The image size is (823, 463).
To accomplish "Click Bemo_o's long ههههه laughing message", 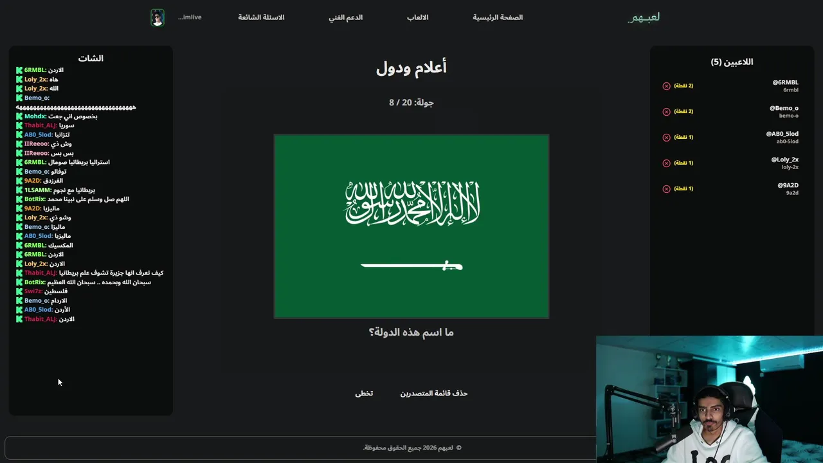I will 76,107.
